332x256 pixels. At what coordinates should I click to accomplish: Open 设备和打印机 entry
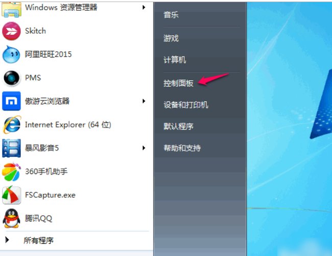coord(186,105)
